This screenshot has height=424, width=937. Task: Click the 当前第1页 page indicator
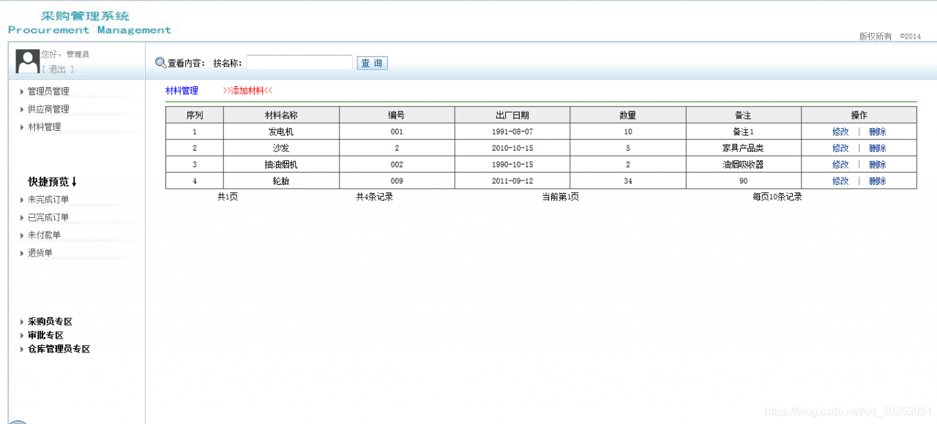[561, 197]
